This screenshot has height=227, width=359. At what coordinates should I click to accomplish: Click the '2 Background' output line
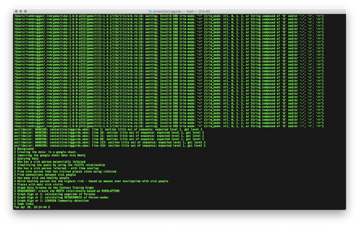pos(24,149)
